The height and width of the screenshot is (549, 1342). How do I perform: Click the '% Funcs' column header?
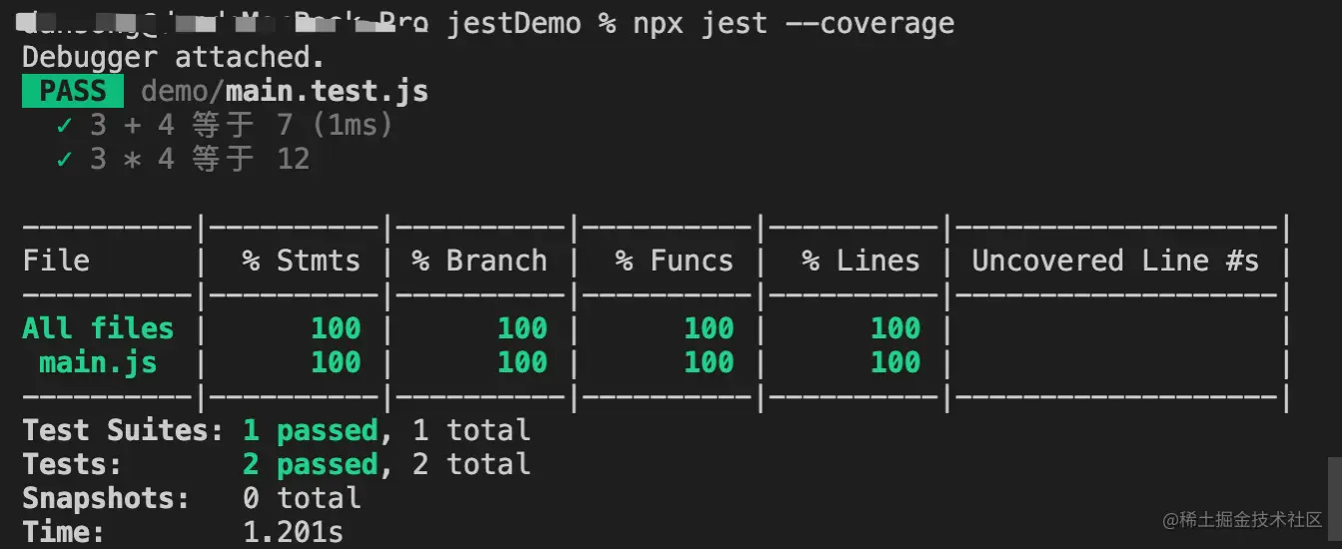674,262
